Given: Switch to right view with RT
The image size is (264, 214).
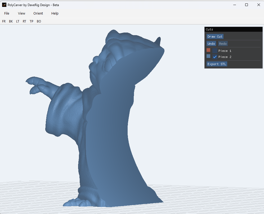Looking at the screenshot, I should pyautogui.click(x=24, y=21).
